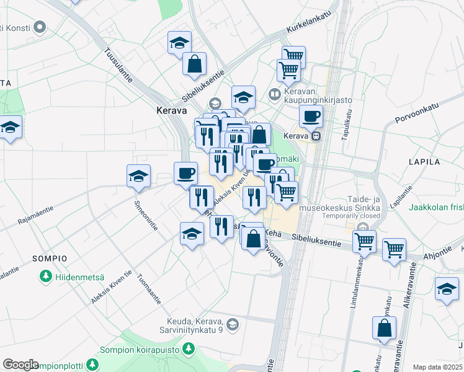
Task: Select the Simeonintie street label
Action: 146,216
